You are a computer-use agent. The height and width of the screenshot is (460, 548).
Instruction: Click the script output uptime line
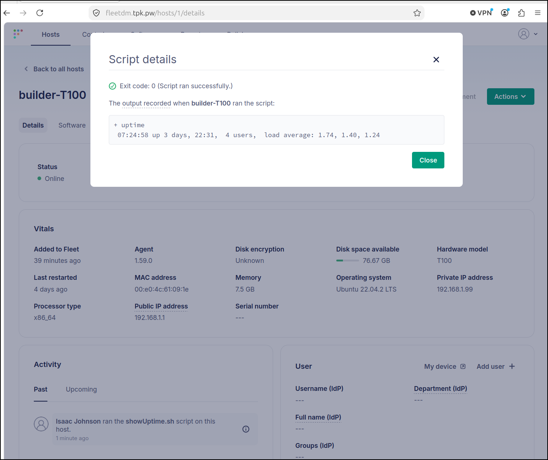tap(249, 135)
